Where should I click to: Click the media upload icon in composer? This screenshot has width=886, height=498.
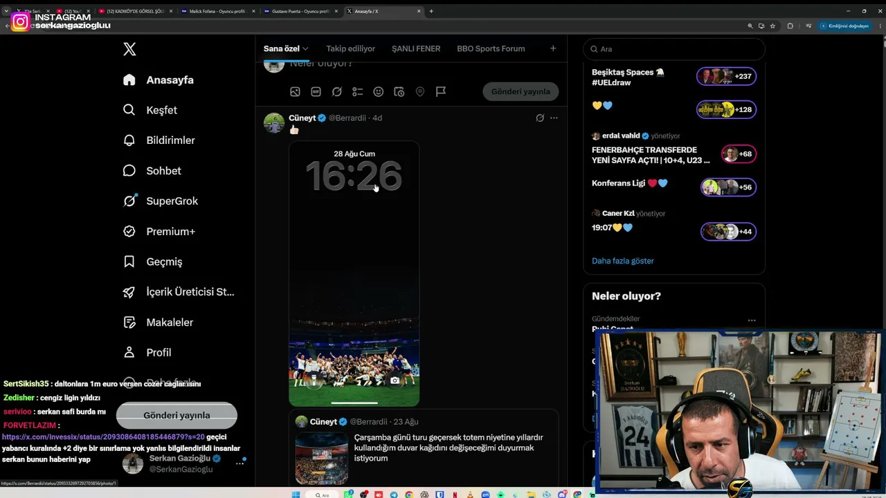click(295, 91)
